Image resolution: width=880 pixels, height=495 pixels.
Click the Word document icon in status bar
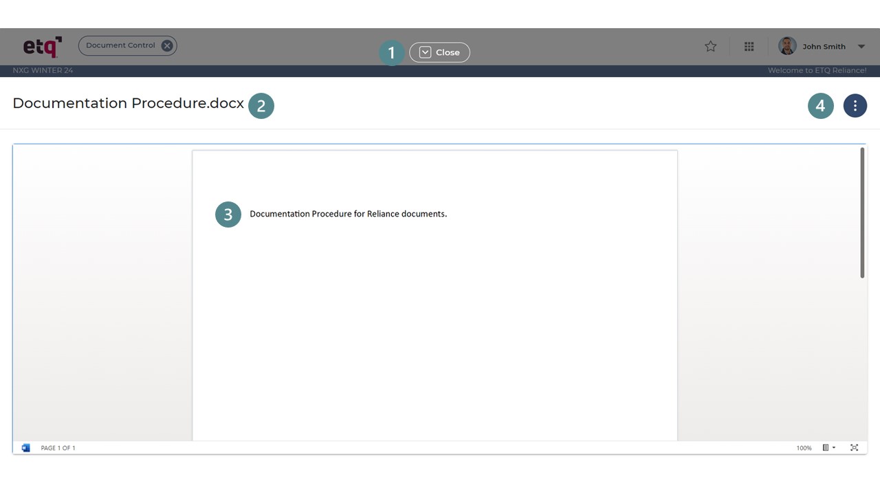tap(25, 448)
